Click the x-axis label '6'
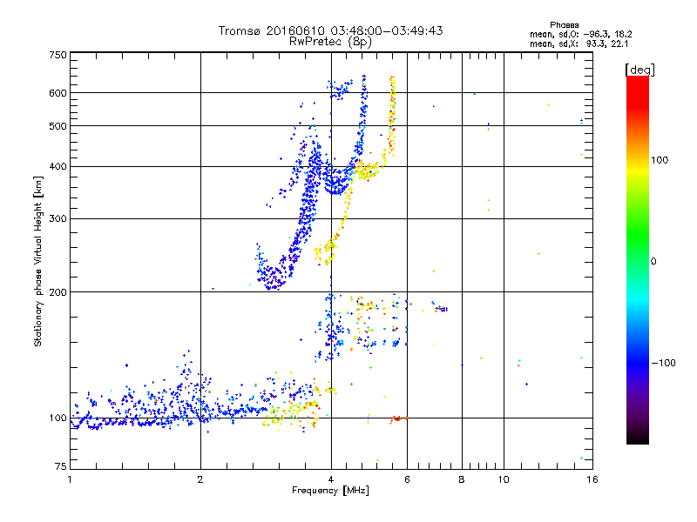Screen dimensions: 697x522 pos(407,479)
